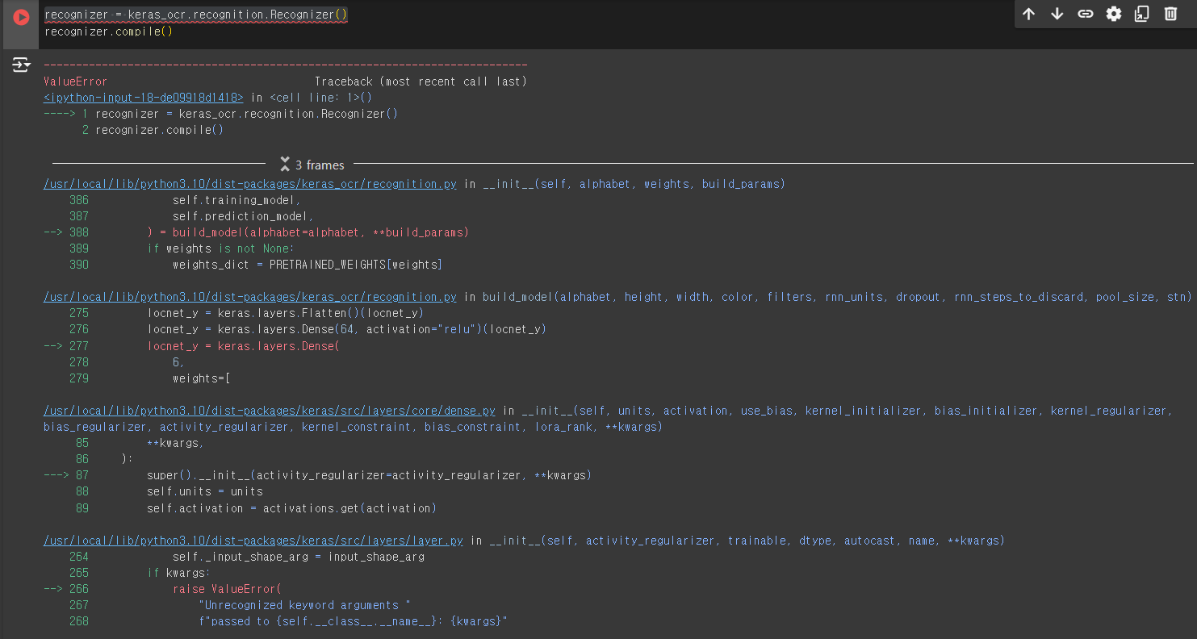The image size is (1197, 639).
Task: Click line 388 build_model(alphabet=alphabet call
Action: point(320,232)
